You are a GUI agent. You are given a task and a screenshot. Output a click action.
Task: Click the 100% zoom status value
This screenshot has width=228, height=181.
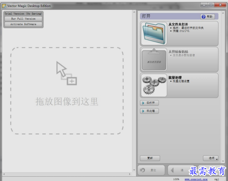[176, 179]
